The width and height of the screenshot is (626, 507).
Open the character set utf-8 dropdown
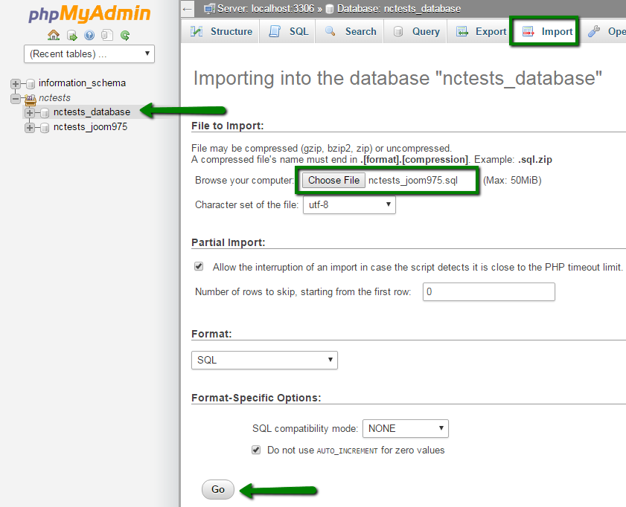(349, 204)
